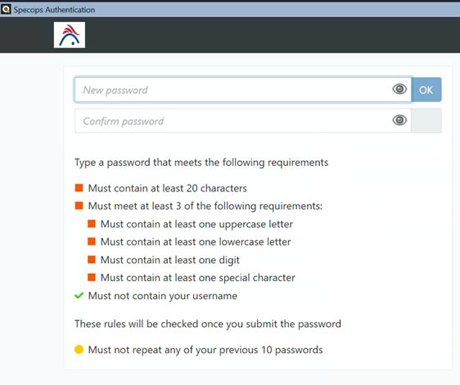Click the OK button

(426, 90)
